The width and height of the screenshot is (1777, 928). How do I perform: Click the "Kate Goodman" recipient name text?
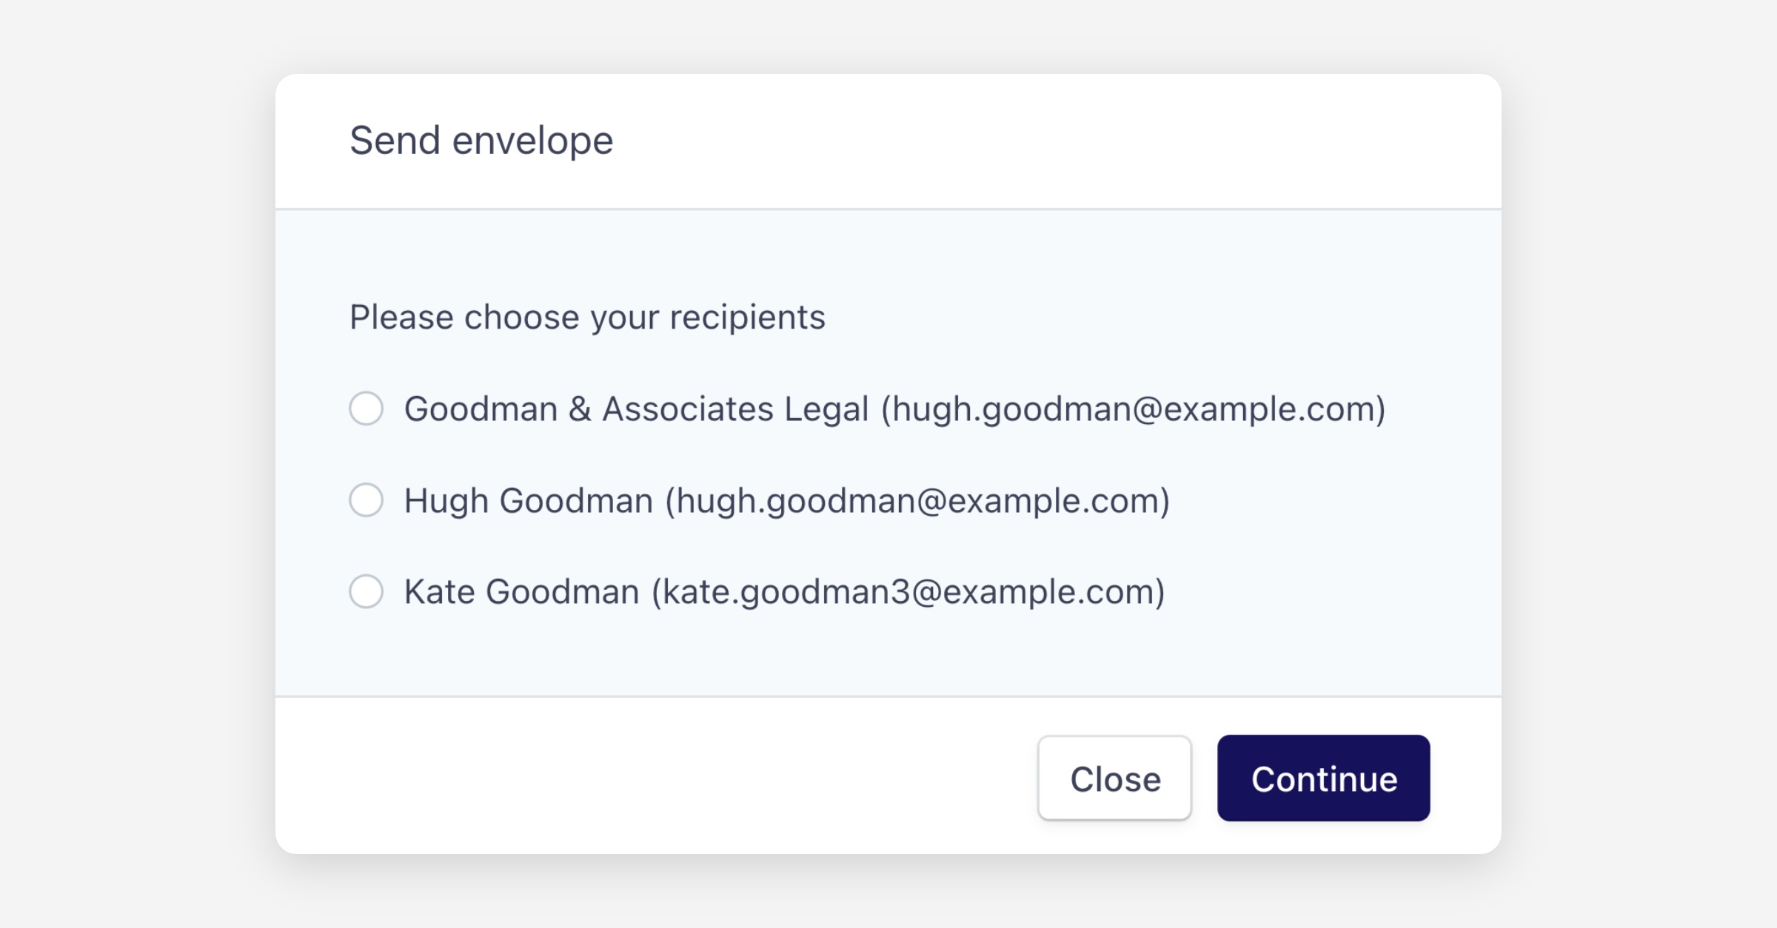[522, 592]
